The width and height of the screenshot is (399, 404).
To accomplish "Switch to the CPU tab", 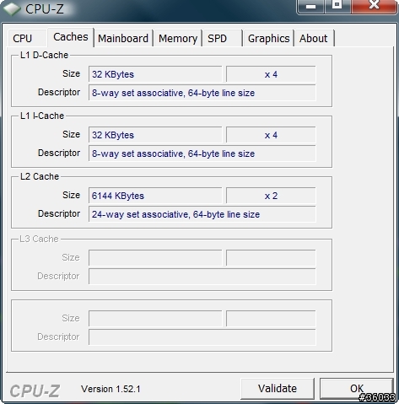I will [27, 38].
